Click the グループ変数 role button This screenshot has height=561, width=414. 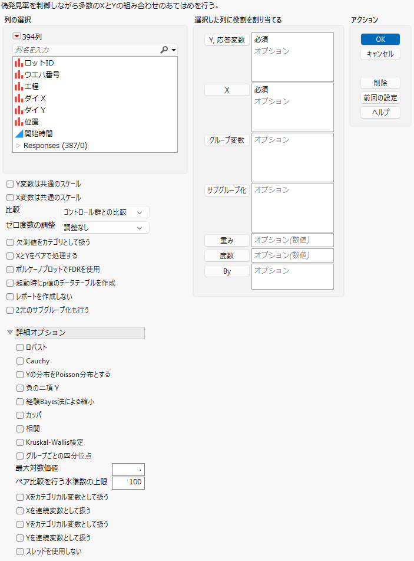[227, 140]
